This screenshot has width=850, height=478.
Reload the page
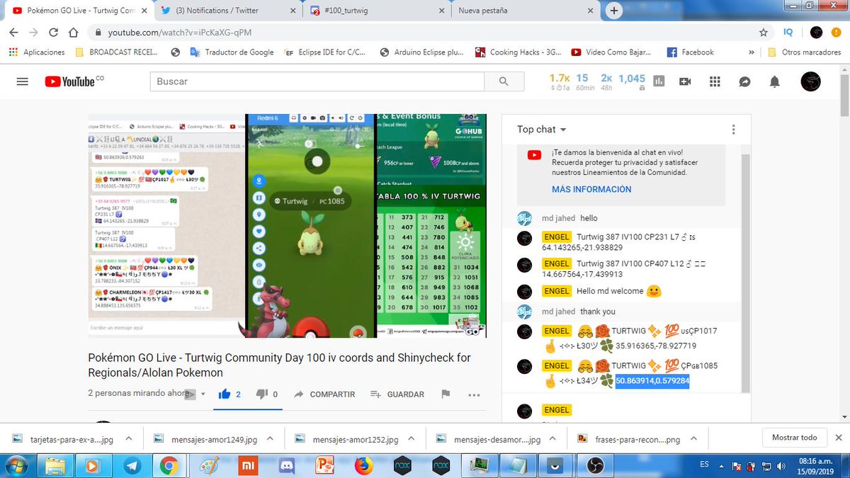tap(53, 33)
